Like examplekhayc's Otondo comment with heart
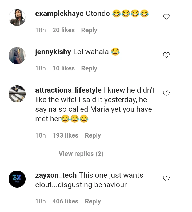 click(x=166, y=17)
